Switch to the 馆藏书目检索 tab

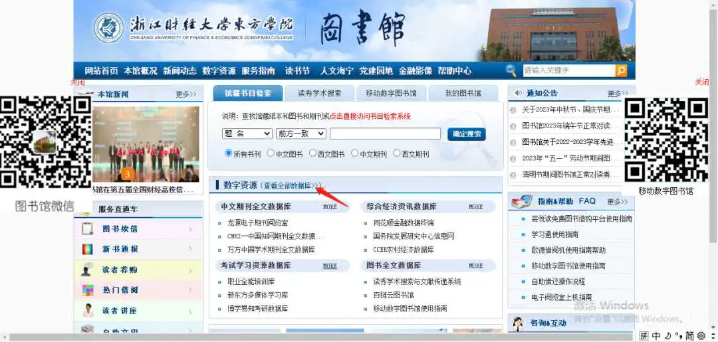(248, 93)
